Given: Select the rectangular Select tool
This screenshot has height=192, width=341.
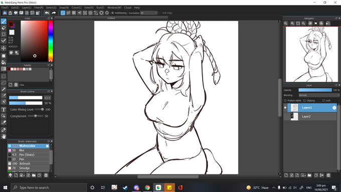Looking at the screenshot, I should coord(4,76).
